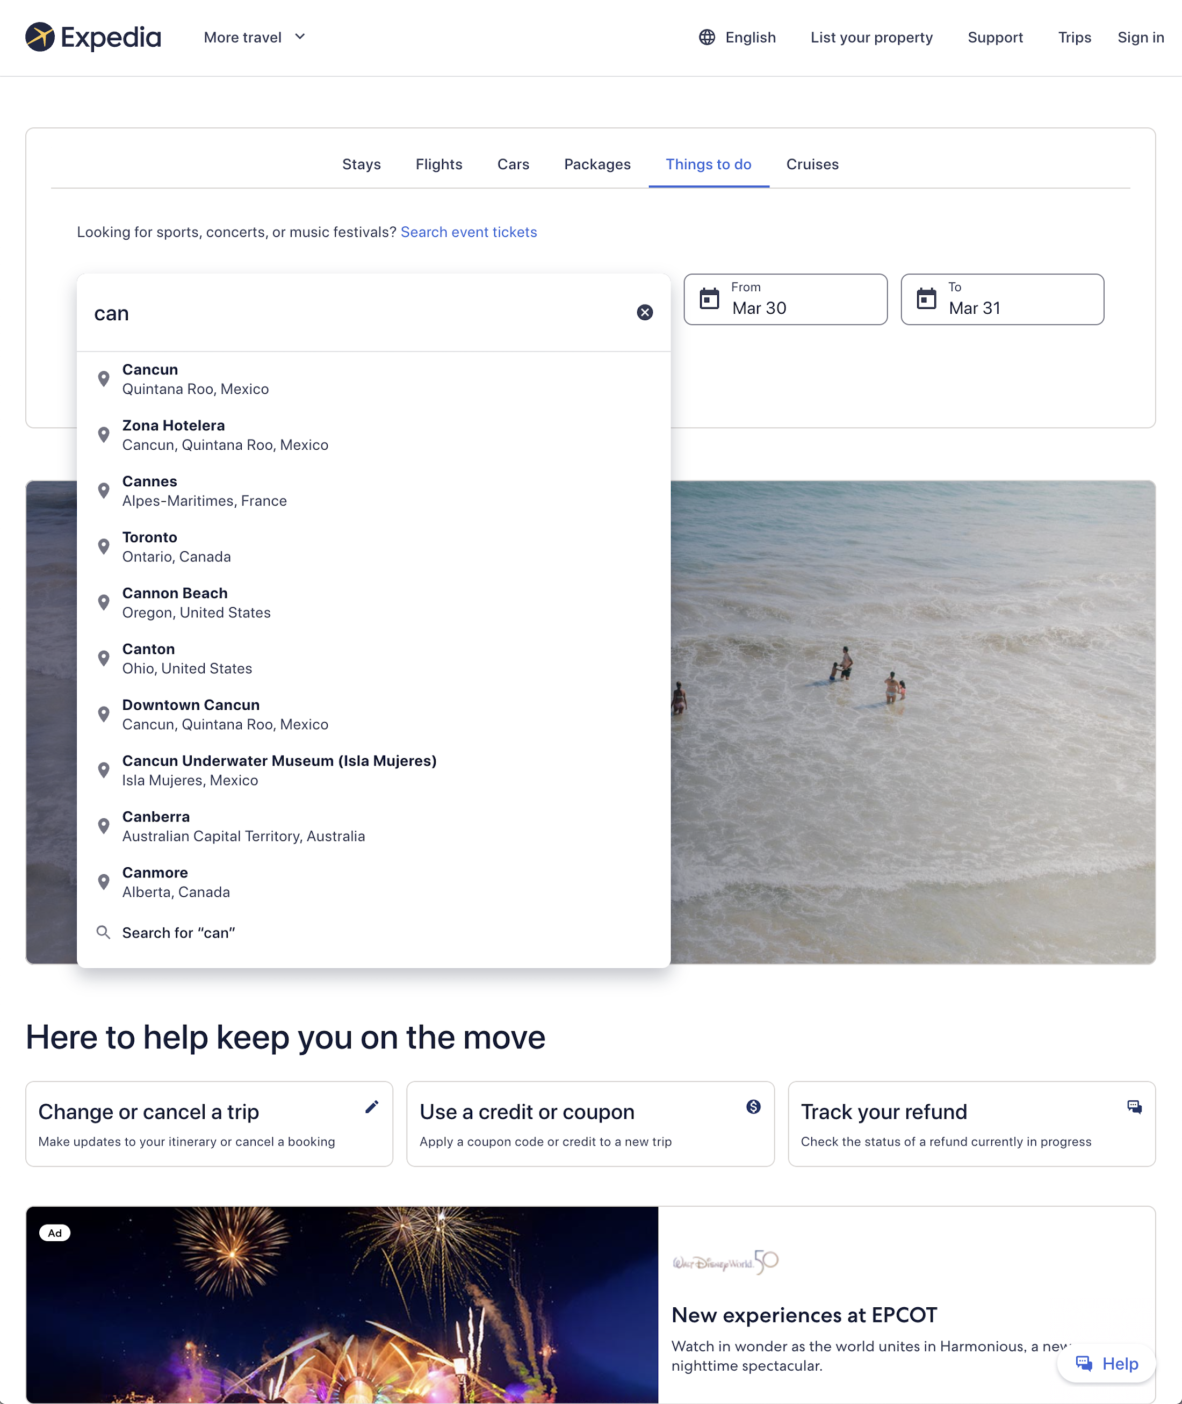Click the calendar icon in the To field
Image resolution: width=1182 pixels, height=1404 pixels.
pyautogui.click(x=927, y=299)
